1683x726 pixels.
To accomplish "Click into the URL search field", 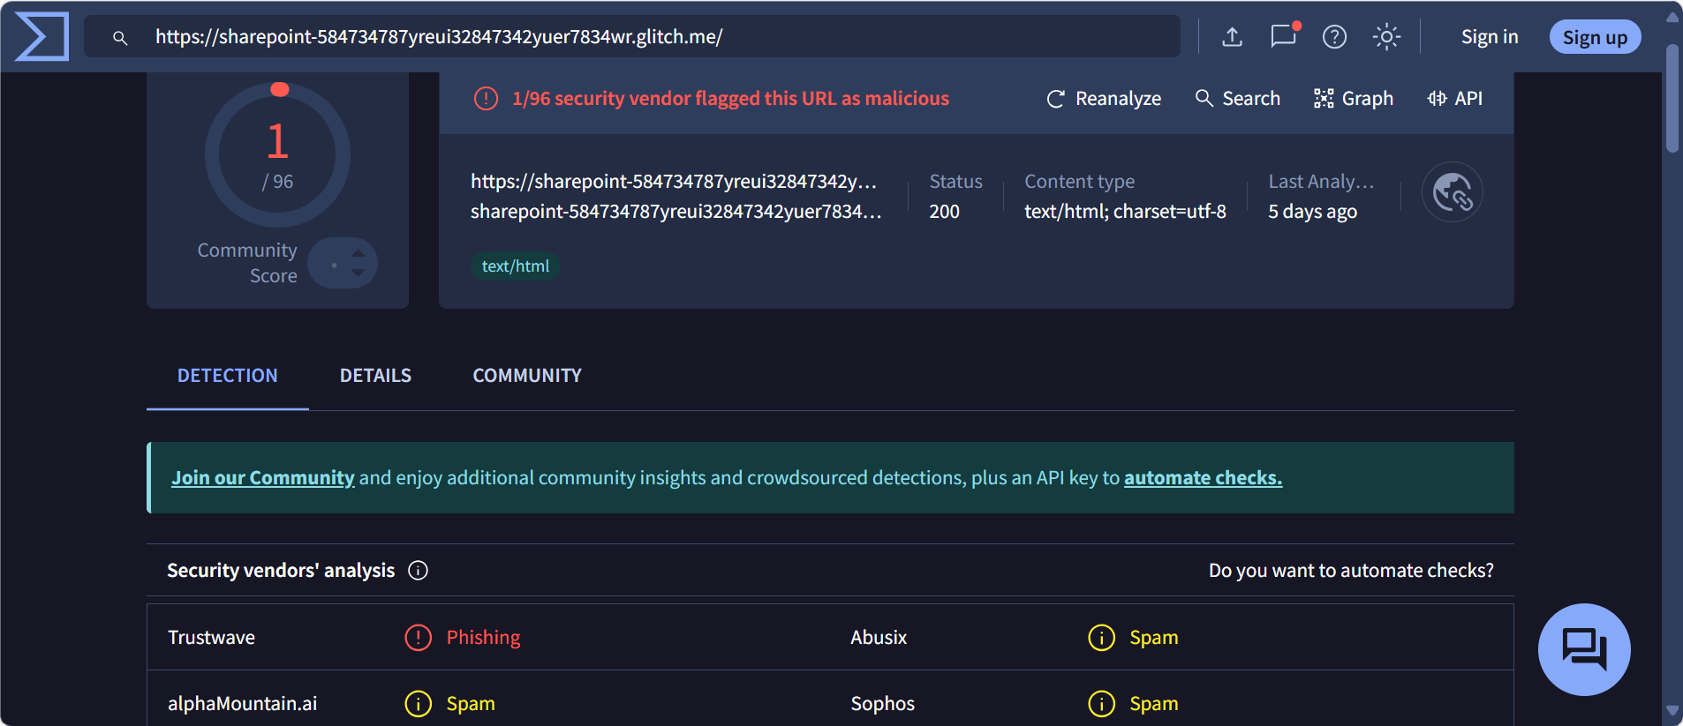I will coord(632,37).
